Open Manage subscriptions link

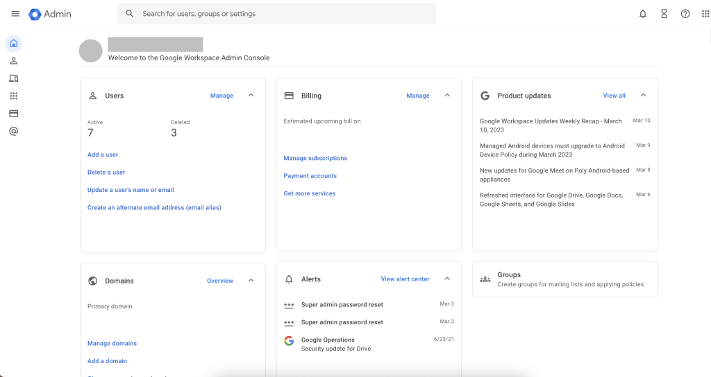pyautogui.click(x=315, y=158)
